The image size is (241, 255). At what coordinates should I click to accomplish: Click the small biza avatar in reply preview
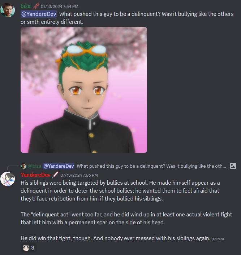point(23,166)
